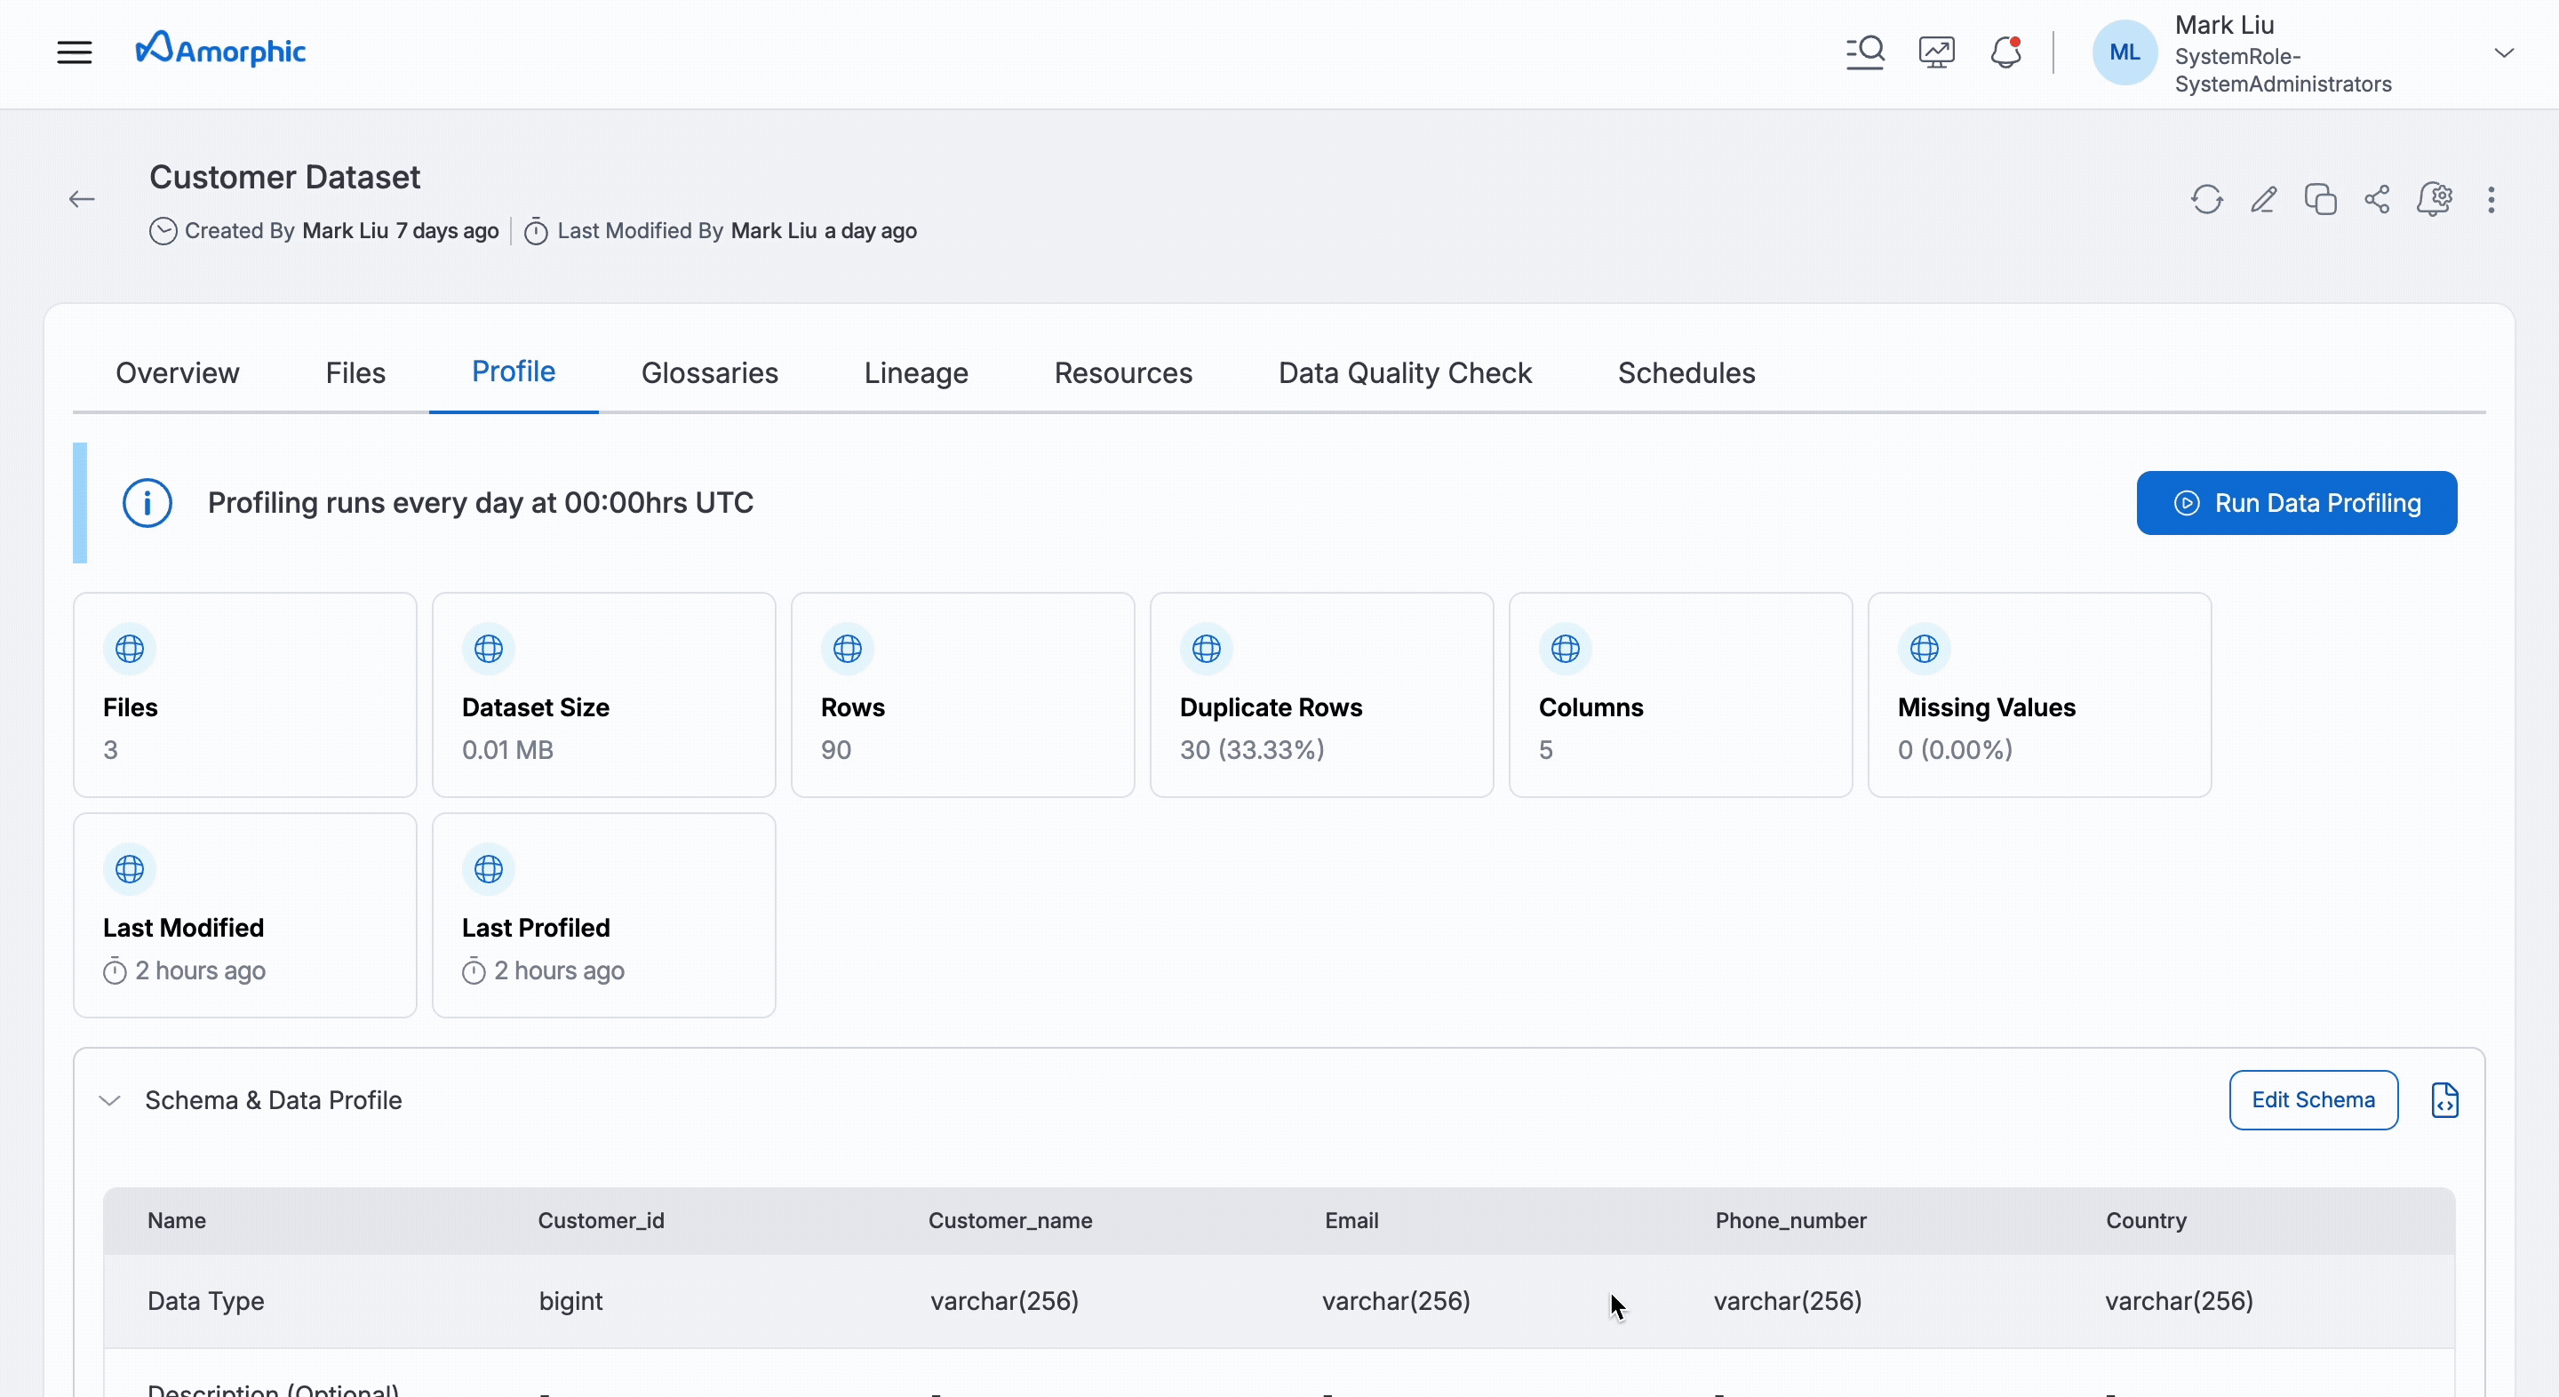Image resolution: width=2559 pixels, height=1397 pixels.
Task: Go back using the left arrow
Action: pyautogui.click(x=82, y=200)
